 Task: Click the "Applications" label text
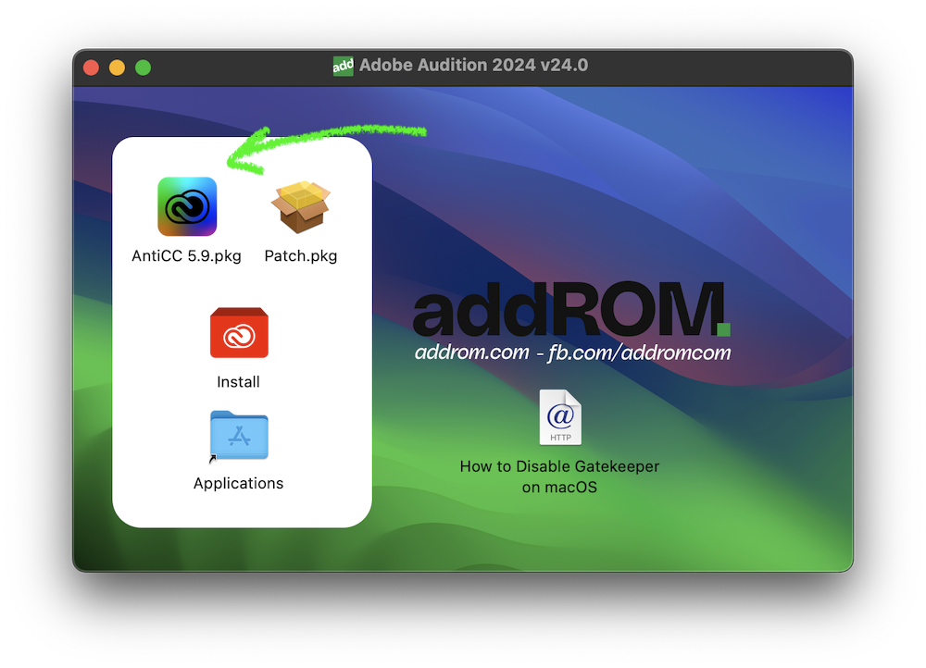(239, 483)
